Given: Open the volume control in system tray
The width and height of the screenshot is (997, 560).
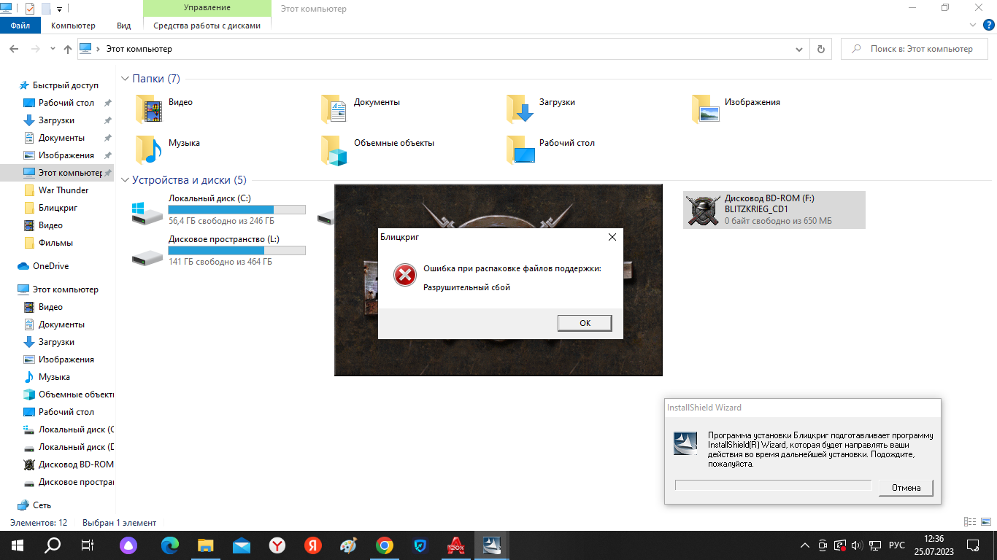Looking at the screenshot, I should [x=857, y=545].
